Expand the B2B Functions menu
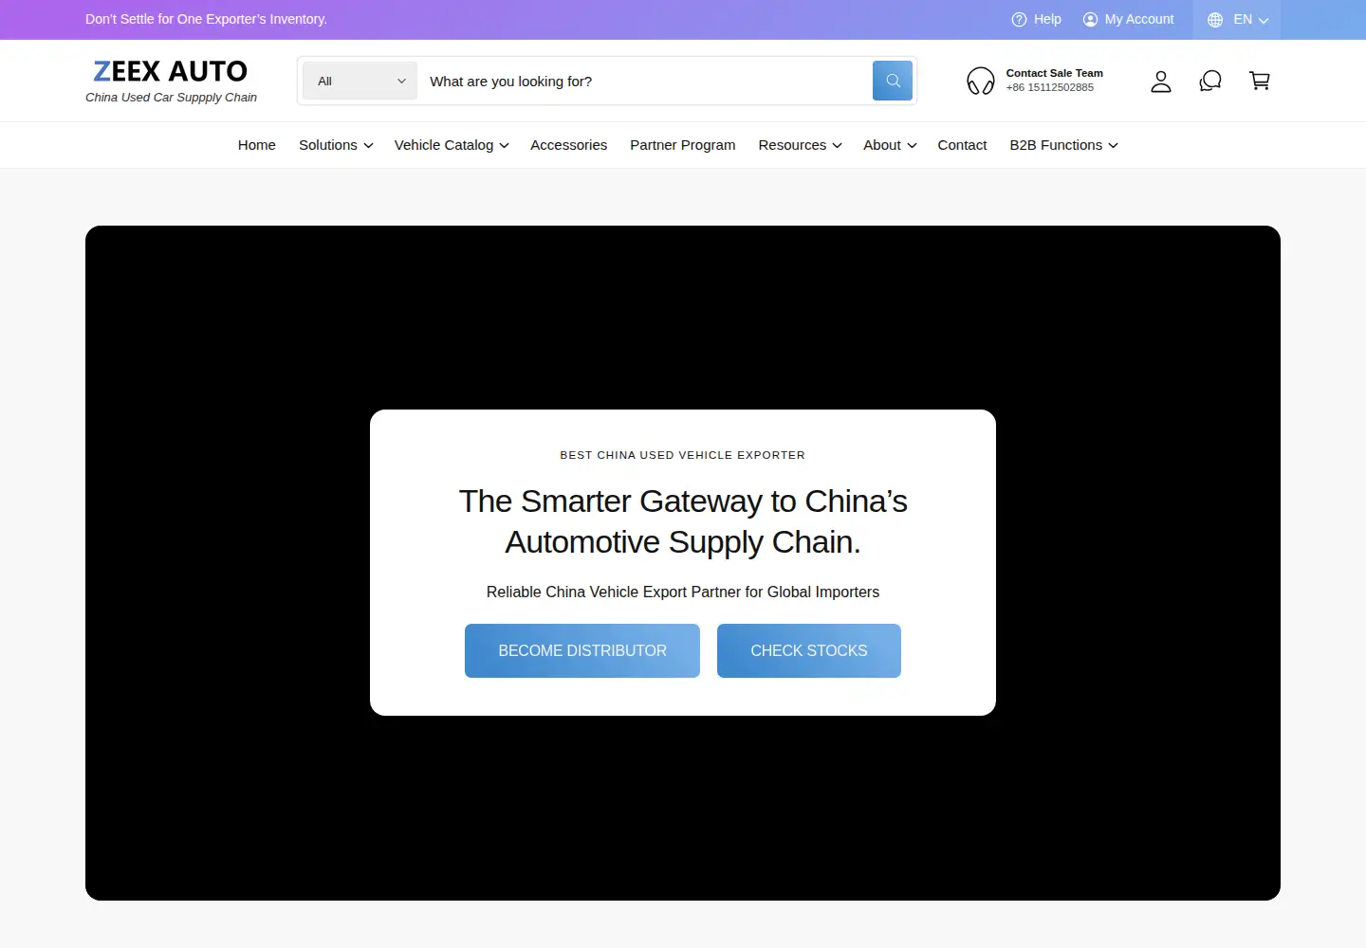This screenshot has height=948, width=1366. coord(1063,145)
